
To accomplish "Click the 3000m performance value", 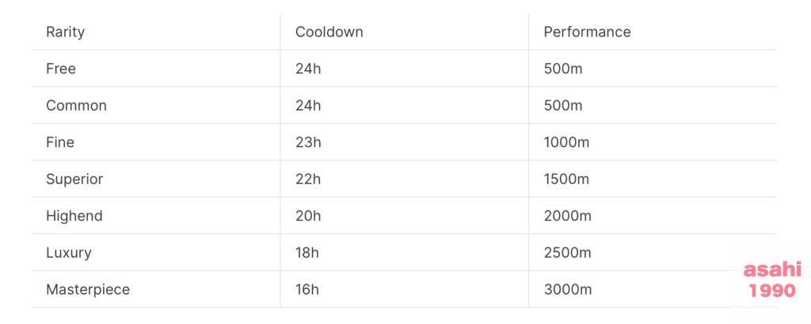I will [567, 289].
